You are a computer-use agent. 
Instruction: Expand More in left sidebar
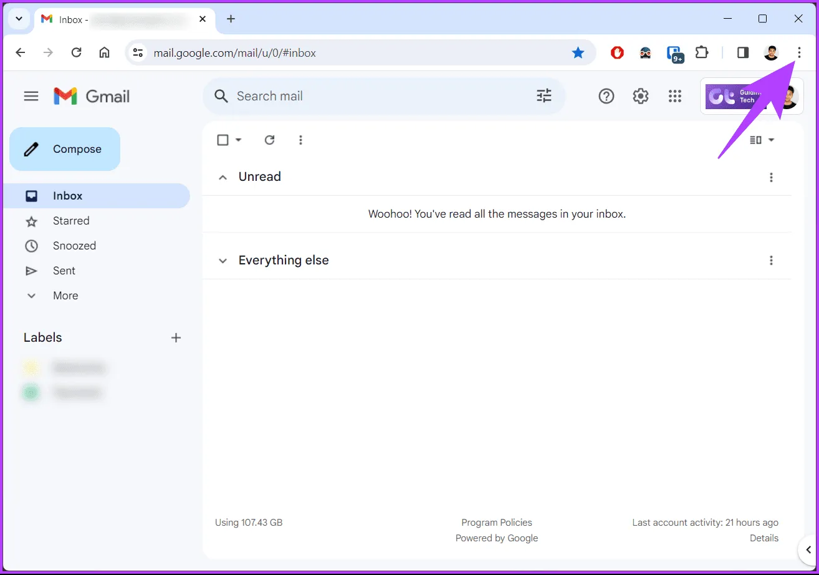[65, 296]
